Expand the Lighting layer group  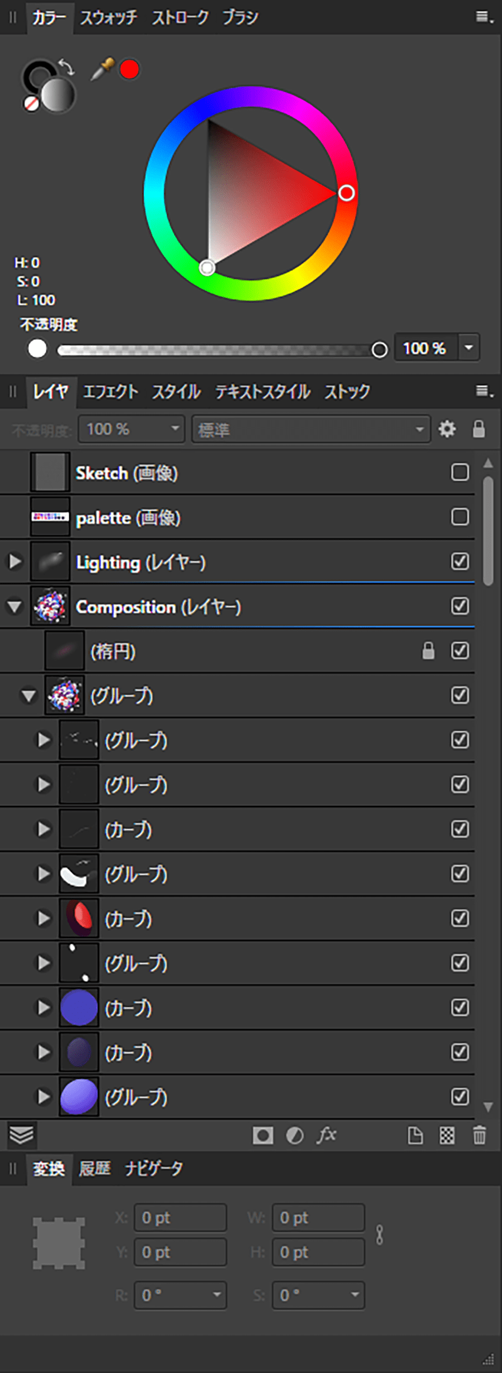[15, 561]
